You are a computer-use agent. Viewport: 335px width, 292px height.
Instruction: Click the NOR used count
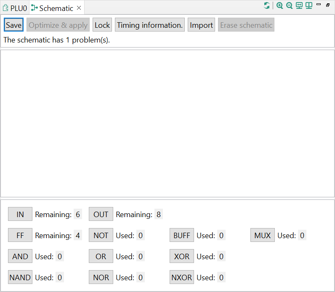coord(141,277)
